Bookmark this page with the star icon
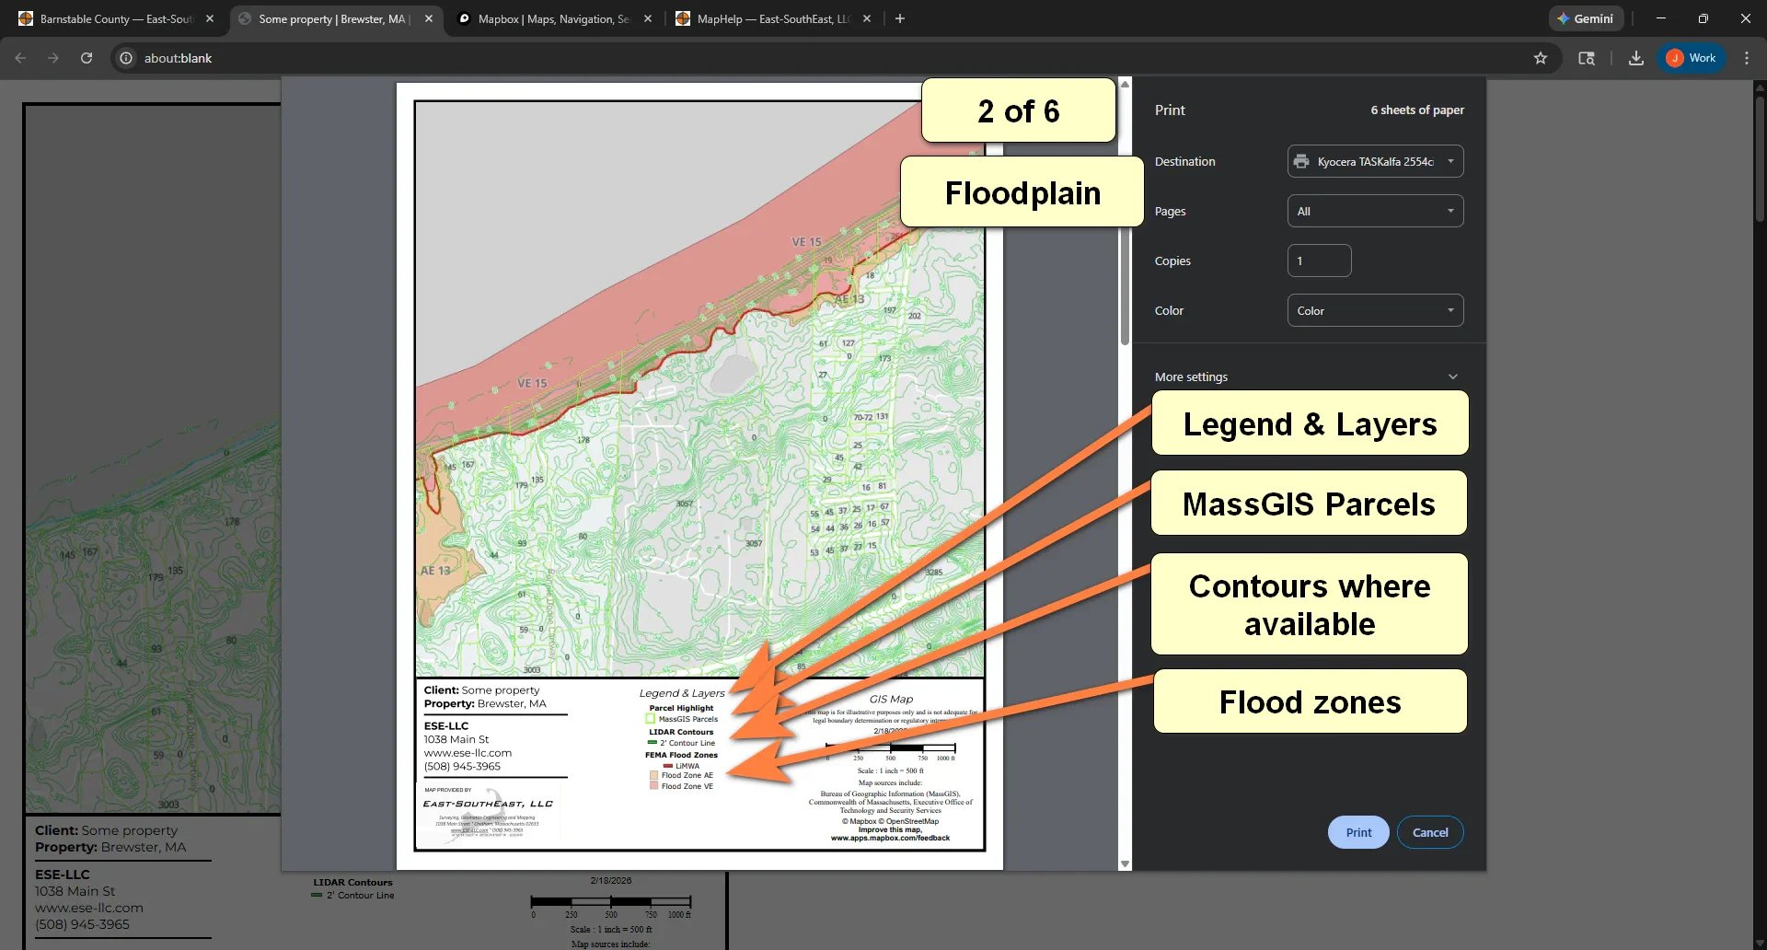The height and width of the screenshot is (950, 1767). coord(1540,57)
